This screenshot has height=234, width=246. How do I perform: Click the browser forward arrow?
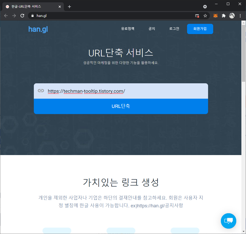point(14,16)
